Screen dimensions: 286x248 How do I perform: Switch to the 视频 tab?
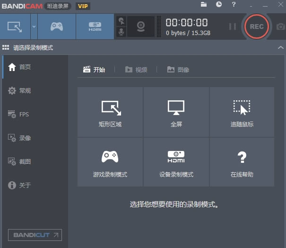click(136, 70)
